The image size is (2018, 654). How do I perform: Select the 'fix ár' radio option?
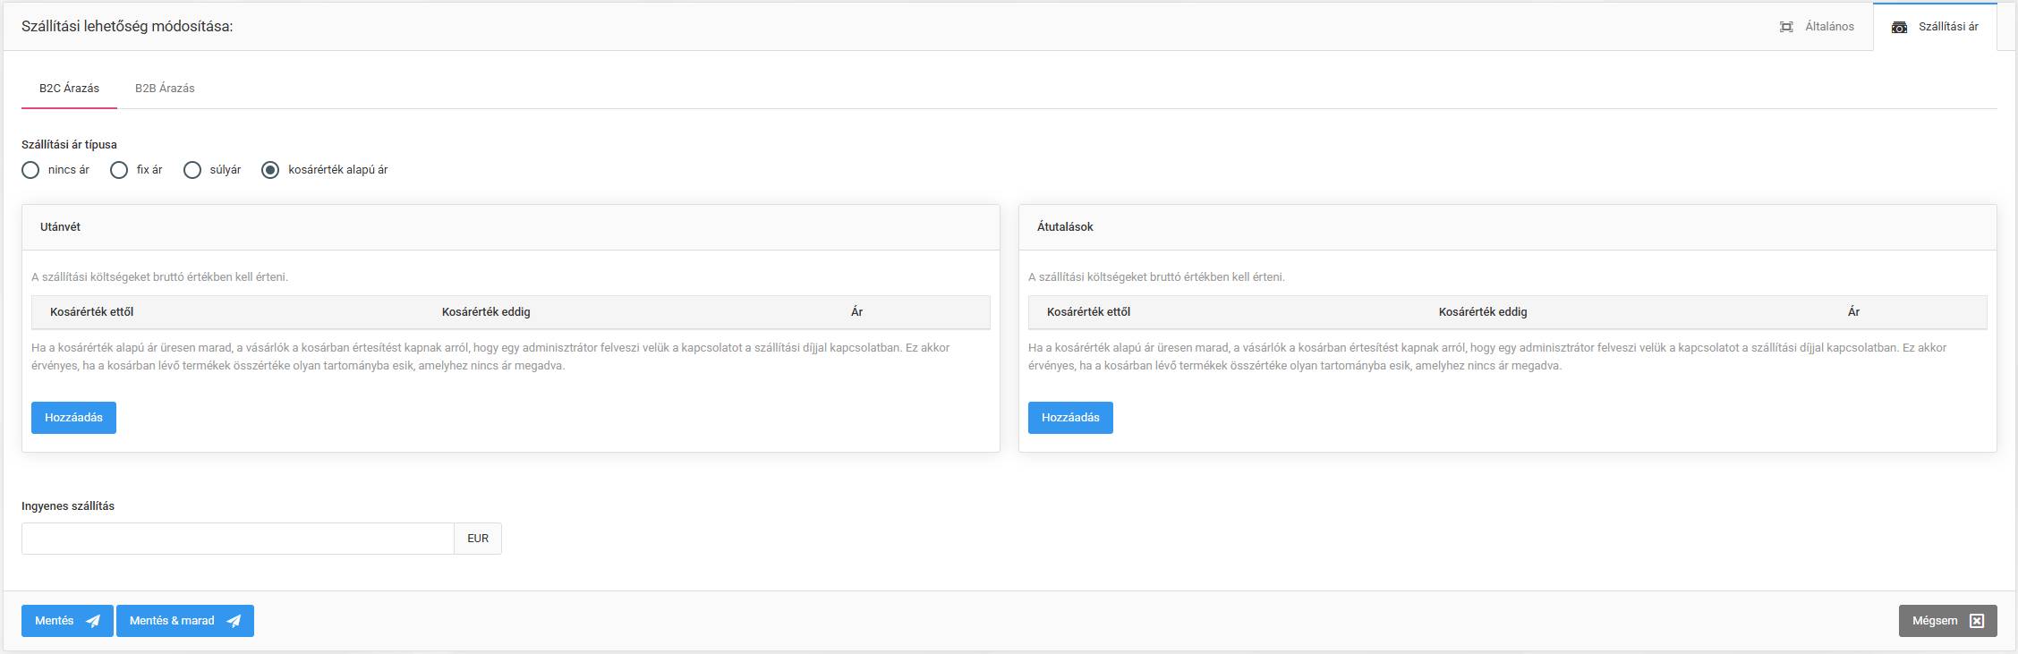119,170
